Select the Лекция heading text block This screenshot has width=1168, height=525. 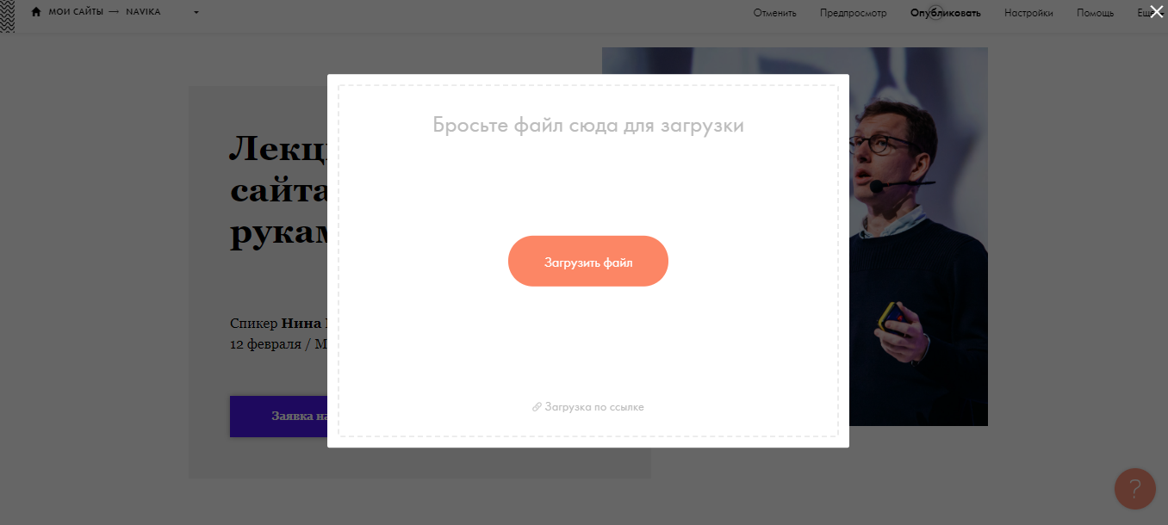click(x=277, y=189)
